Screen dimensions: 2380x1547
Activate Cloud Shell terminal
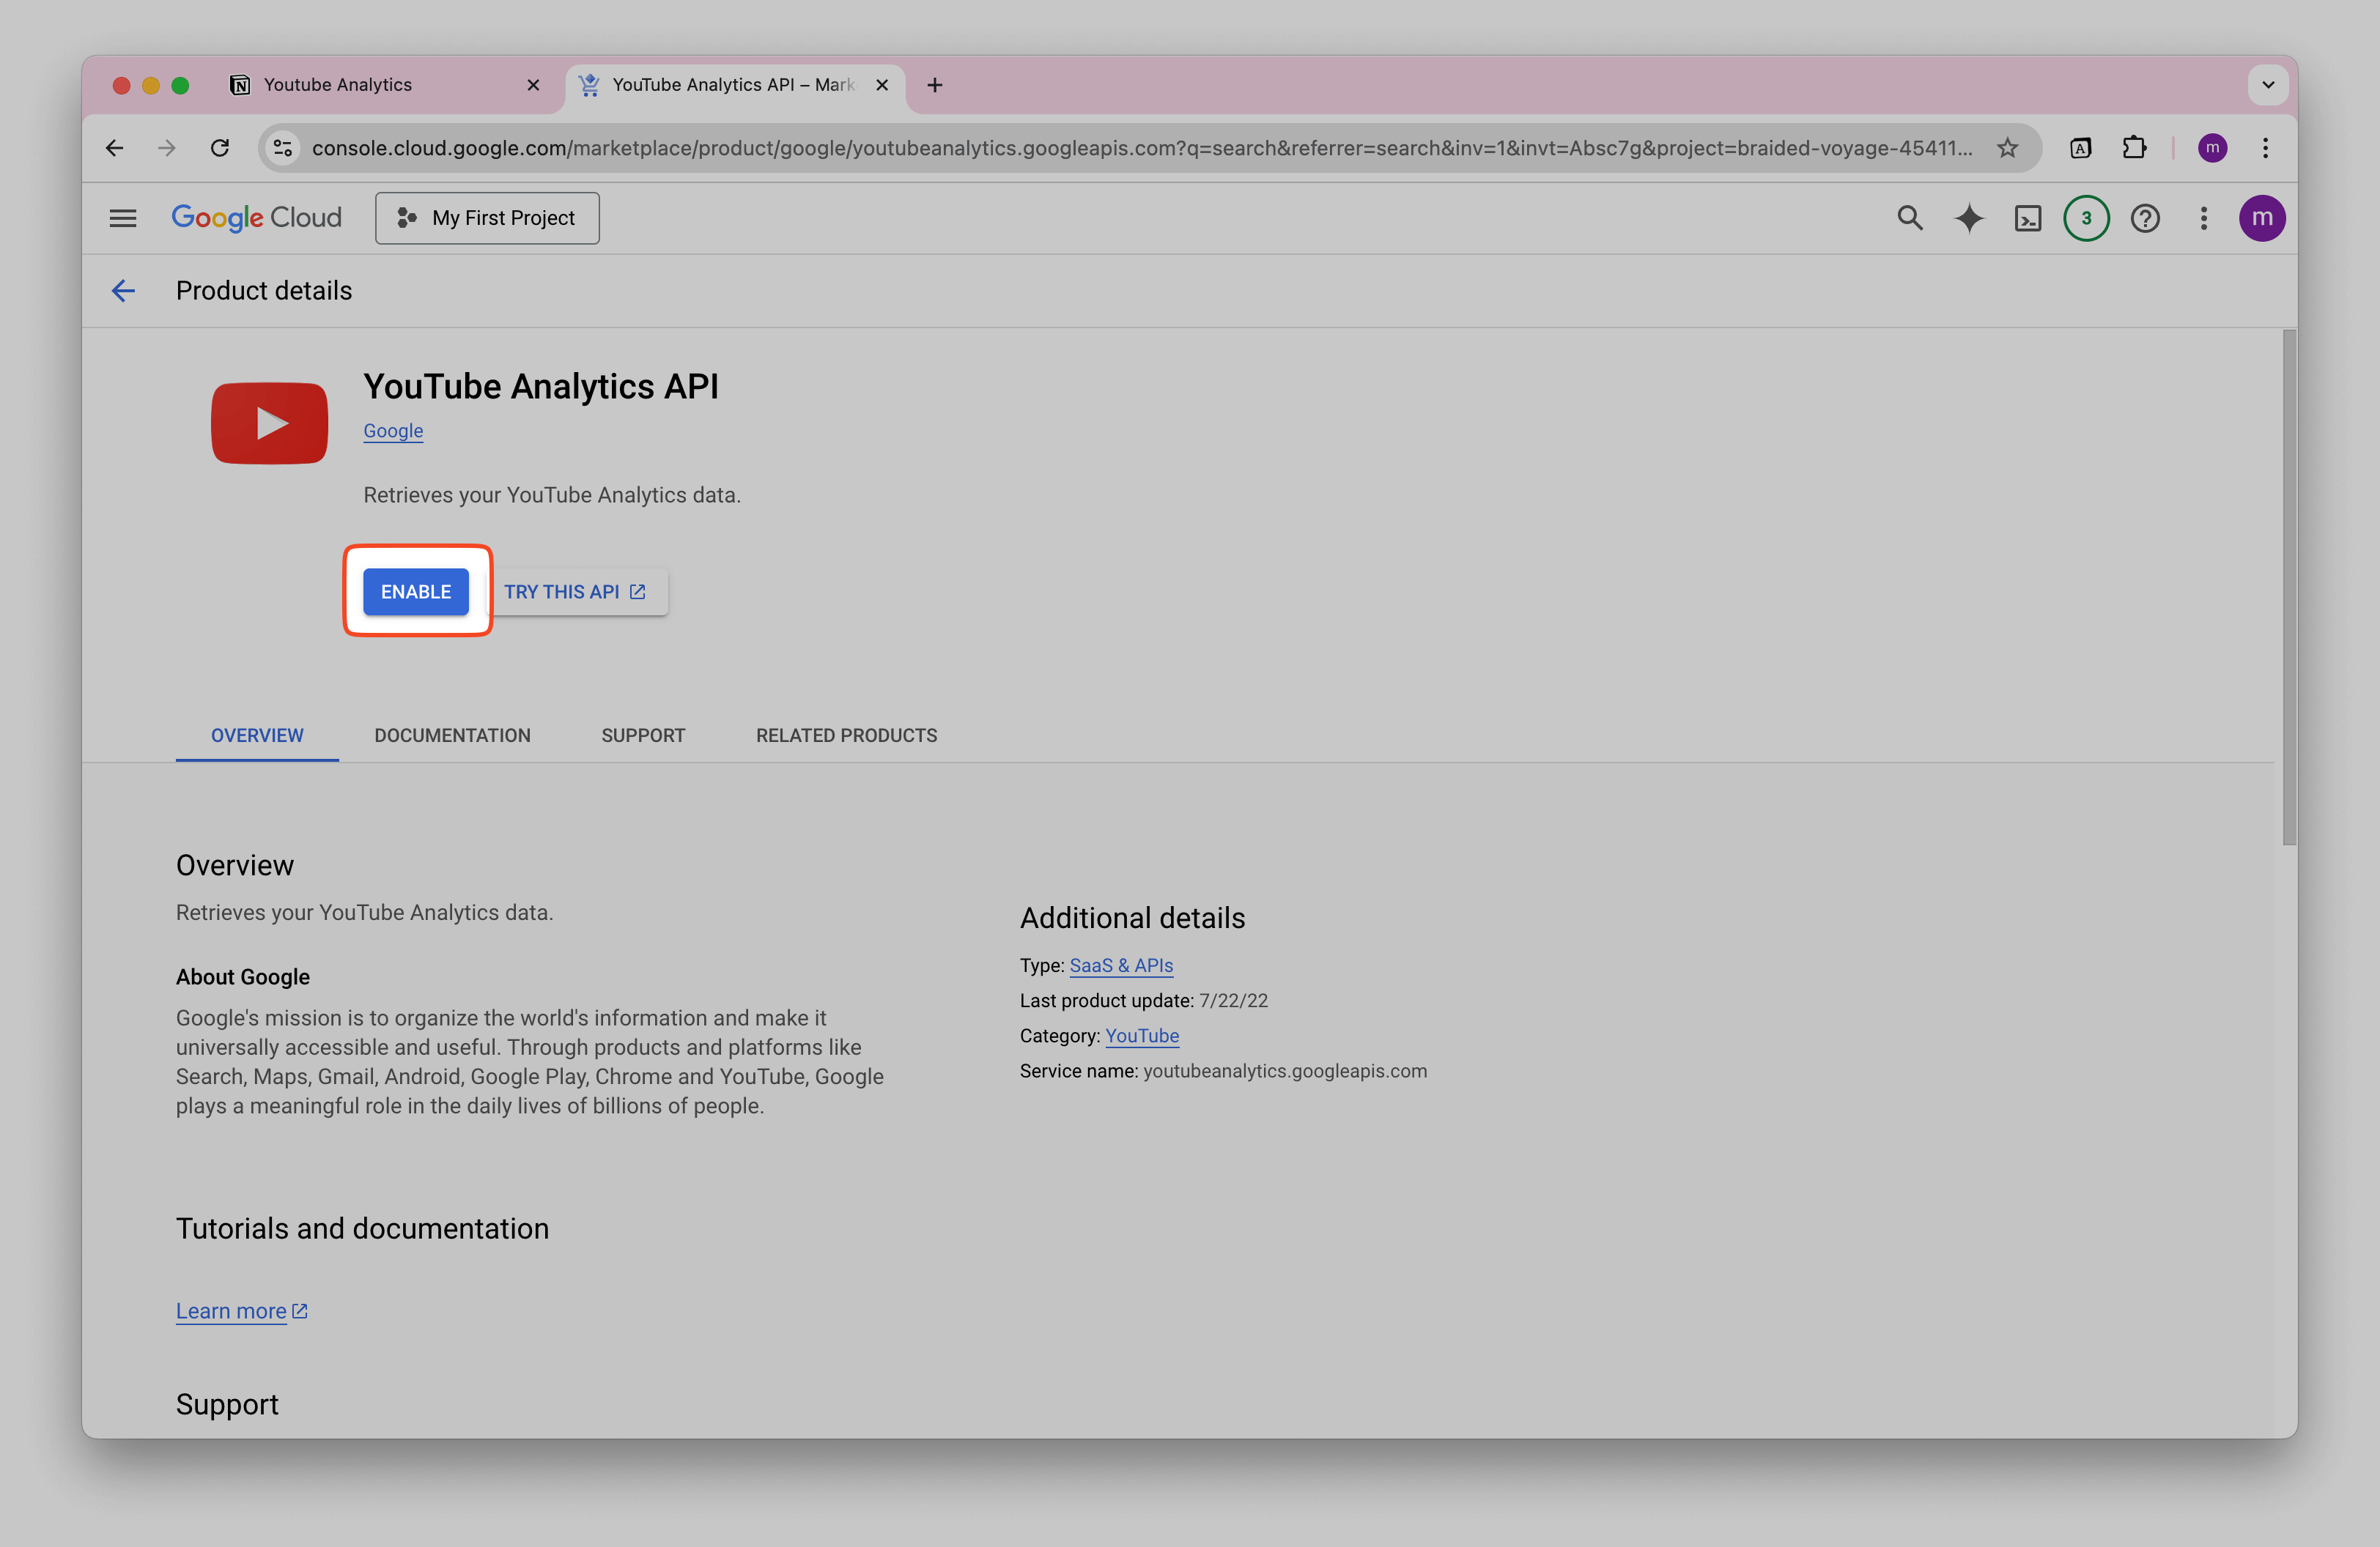tap(2028, 218)
